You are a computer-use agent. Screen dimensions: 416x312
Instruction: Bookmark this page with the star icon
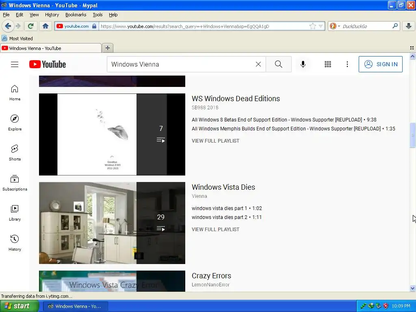coord(312,26)
